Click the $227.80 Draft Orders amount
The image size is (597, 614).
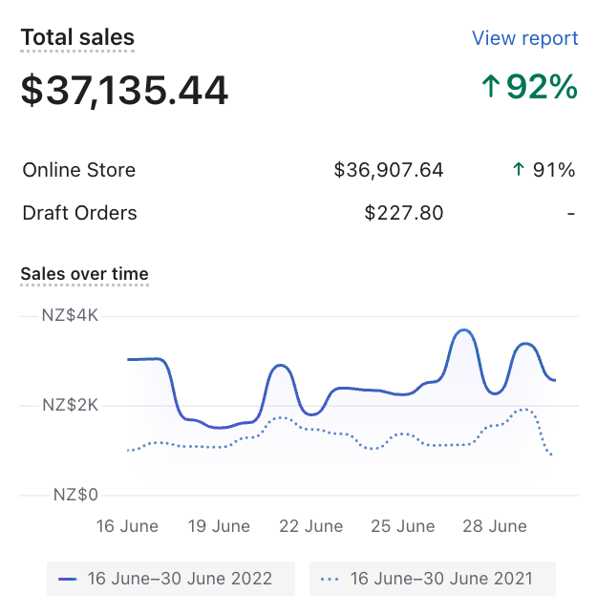pyautogui.click(x=404, y=213)
